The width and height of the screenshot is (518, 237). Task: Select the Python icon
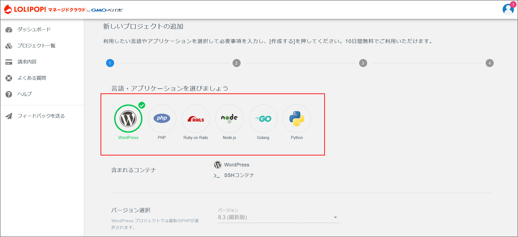[x=297, y=119]
